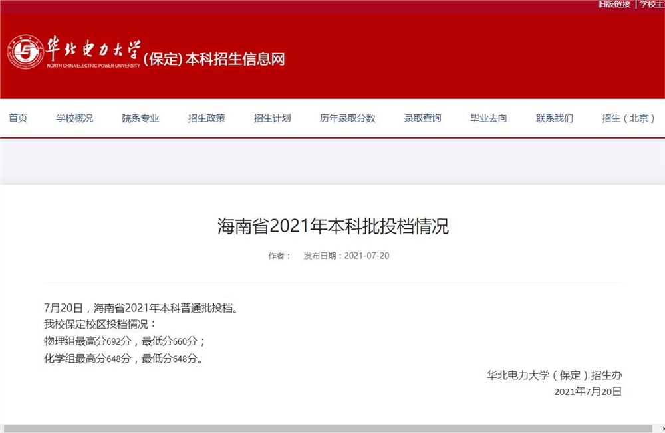Click the 华北电力大学 calligraphy title

point(93,48)
